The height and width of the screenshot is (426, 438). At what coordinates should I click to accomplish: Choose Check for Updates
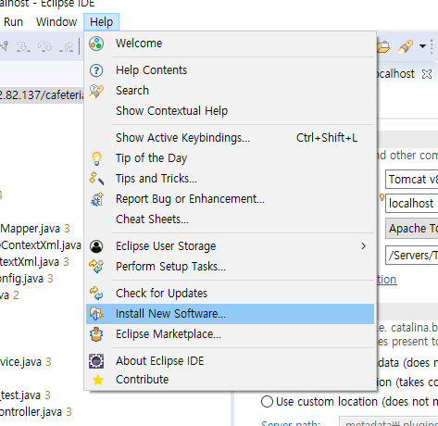(230, 294)
